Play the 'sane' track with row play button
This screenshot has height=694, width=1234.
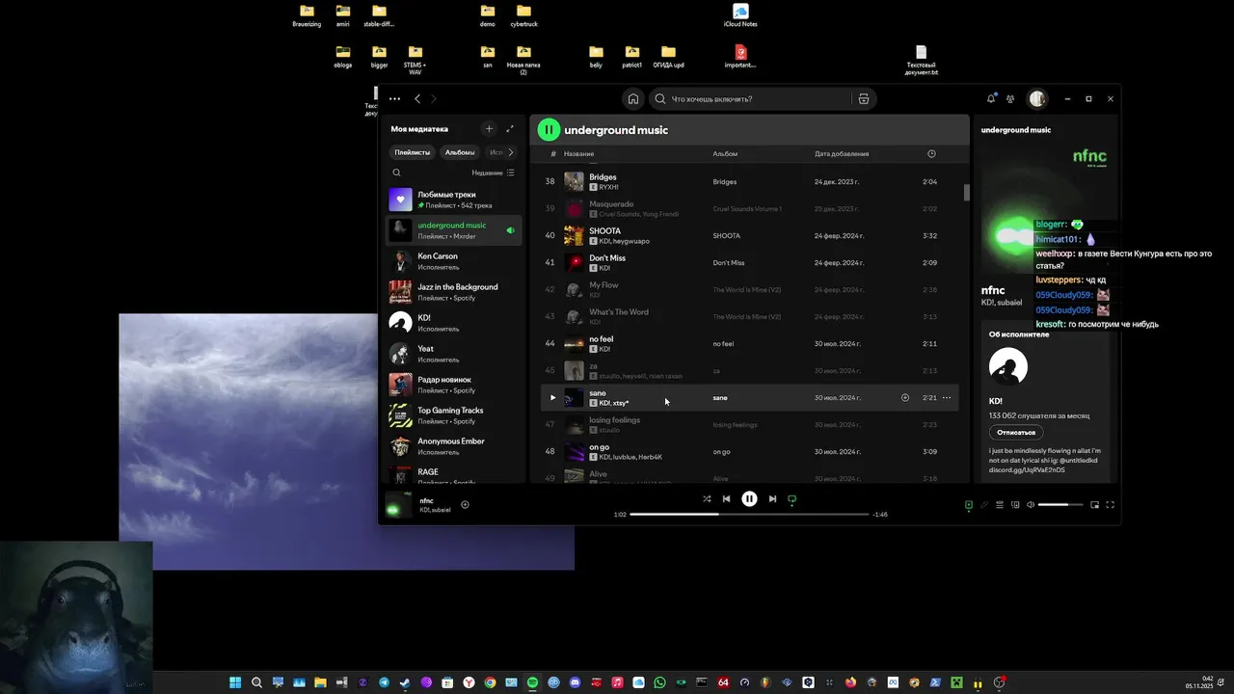pos(552,397)
